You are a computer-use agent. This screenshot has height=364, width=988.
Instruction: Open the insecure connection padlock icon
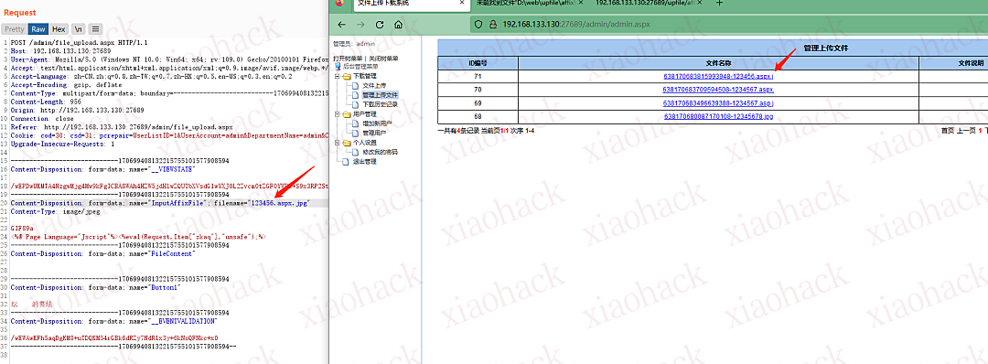coord(493,25)
